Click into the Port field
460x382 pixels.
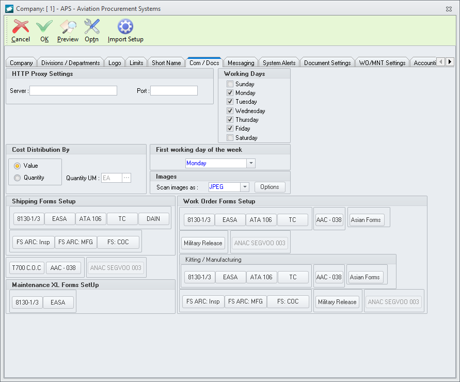174,91
